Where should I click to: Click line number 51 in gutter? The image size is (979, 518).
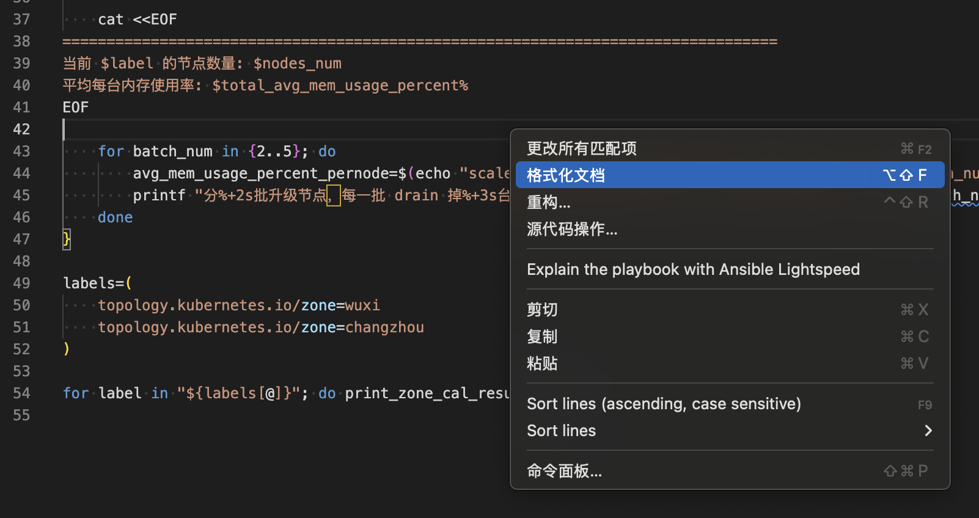pyautogui.click(x=21, y=327)
